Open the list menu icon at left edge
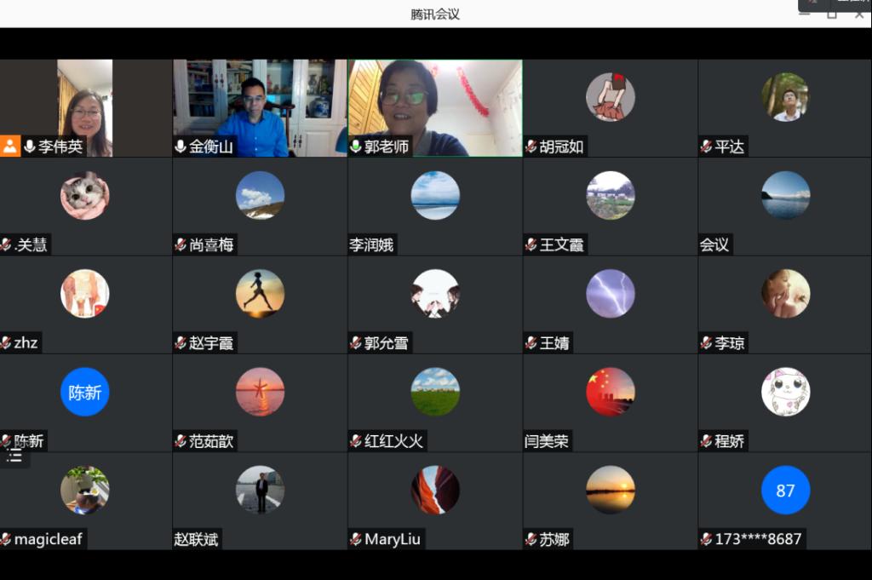The height and width of the screenshot is (580, 872). pos(14,456)
